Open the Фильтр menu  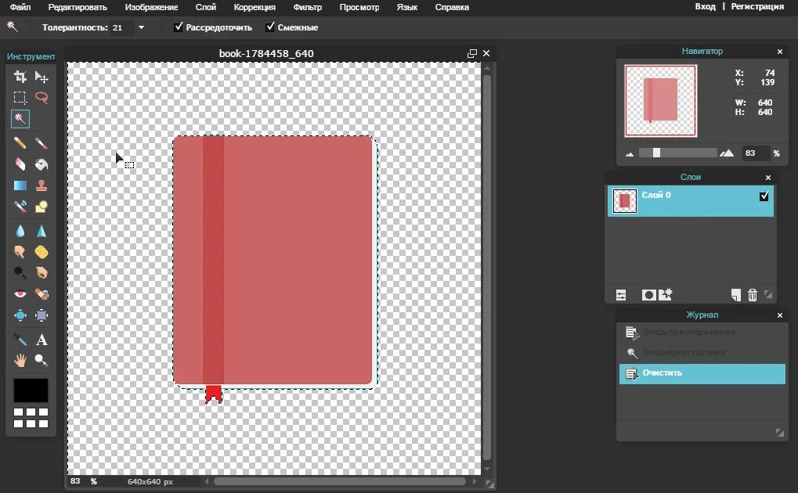tap(308, 7)
